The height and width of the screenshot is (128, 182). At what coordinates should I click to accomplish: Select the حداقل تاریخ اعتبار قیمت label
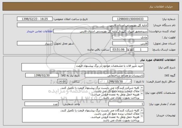click(x=161, y=81)
